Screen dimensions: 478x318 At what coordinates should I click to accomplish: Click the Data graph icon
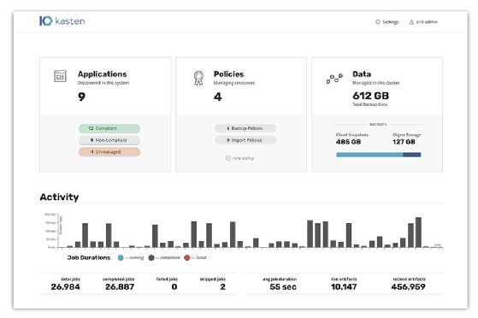334,79
